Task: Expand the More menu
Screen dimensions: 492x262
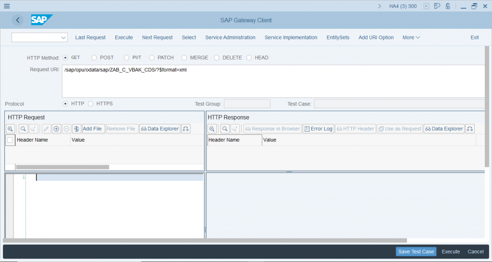Action: (x=411, y=37)
